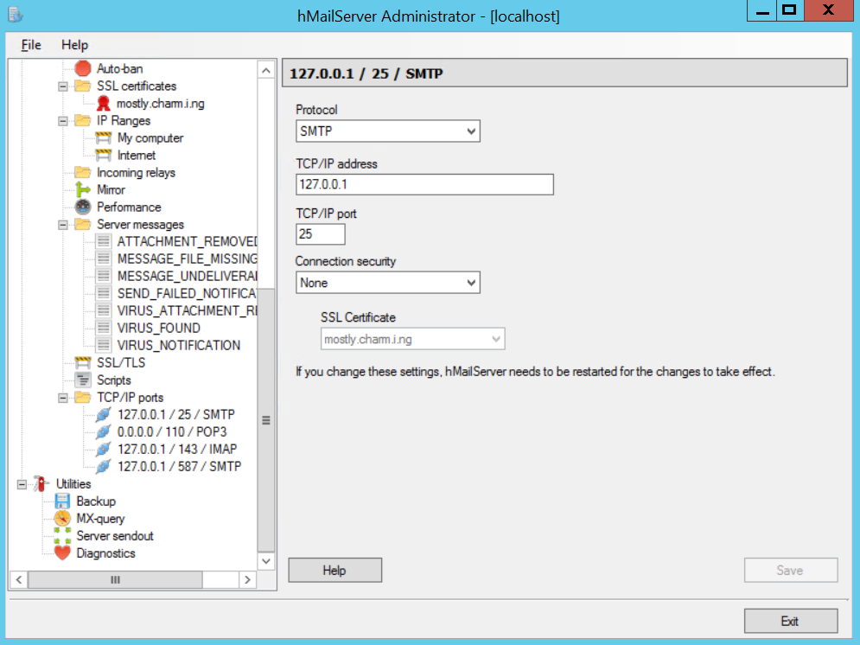Screen dimensions: 860x645
Task: Click the Help button at bottom
Action: 335,571
